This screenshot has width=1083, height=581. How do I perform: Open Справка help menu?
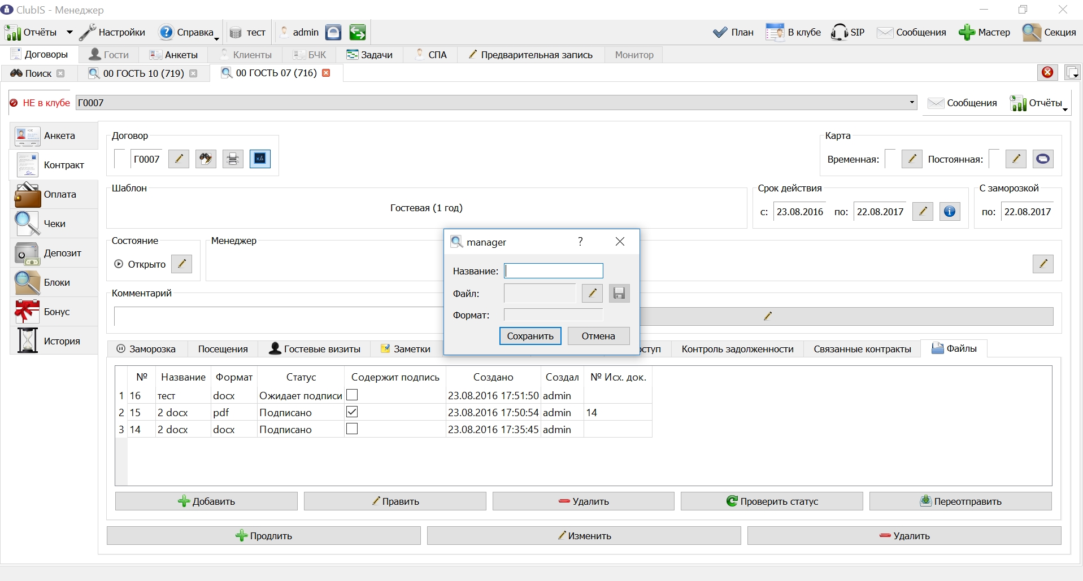pyautogui.click(x=189, y=32)
